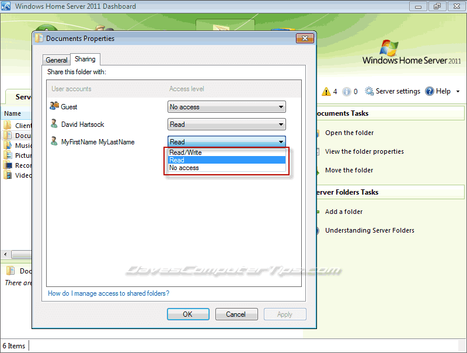467x353 pixels.
Task: Restore down the Dashboard window
Action: tap(437, 6)
